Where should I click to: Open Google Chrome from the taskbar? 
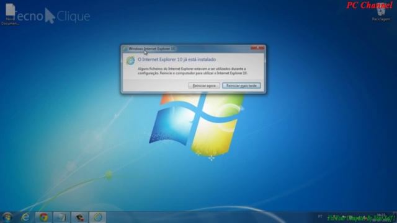click(x=43, y=217)
